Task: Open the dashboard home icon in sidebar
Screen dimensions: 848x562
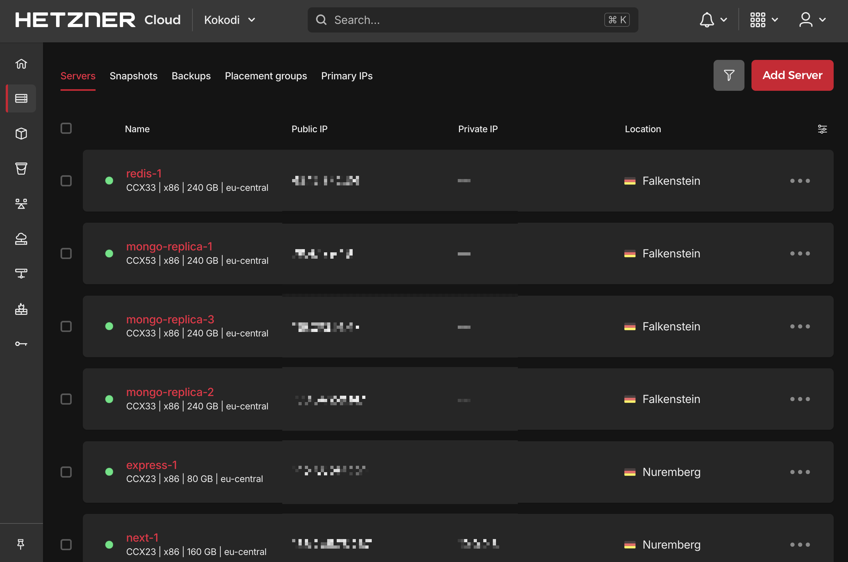Action: click(x=21, y=64)
